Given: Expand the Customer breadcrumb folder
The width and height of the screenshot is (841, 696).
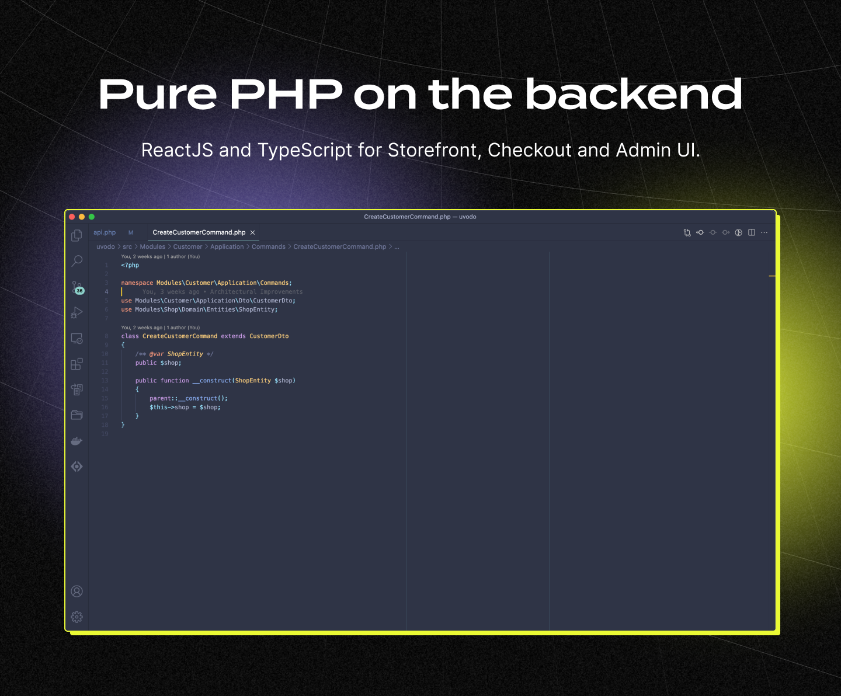Looking at the screenshot, I should [x=187, y=247].
